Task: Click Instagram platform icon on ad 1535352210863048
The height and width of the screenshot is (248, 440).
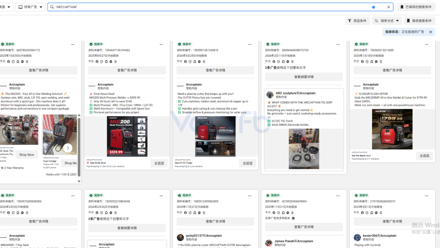Action: click(x=101, y=213)
